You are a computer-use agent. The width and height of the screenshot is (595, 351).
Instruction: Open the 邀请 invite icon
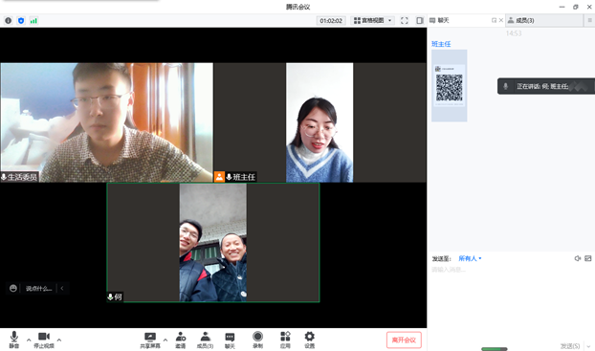(x=181, y=340)
